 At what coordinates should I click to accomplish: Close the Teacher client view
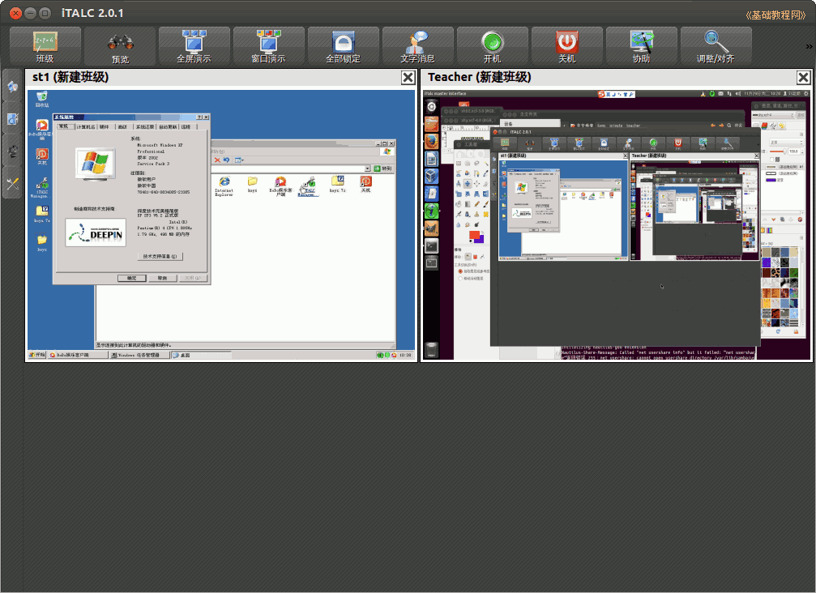803,78
